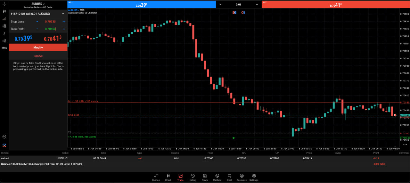
Task: Switch to the Trade tab
Action: pyautogui.click(x=180, y=178)
